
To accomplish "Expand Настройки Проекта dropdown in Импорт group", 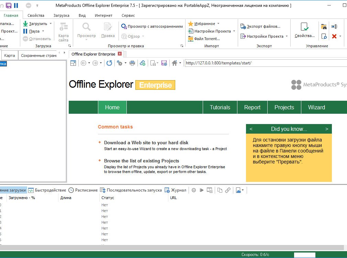I will [234, 31].
